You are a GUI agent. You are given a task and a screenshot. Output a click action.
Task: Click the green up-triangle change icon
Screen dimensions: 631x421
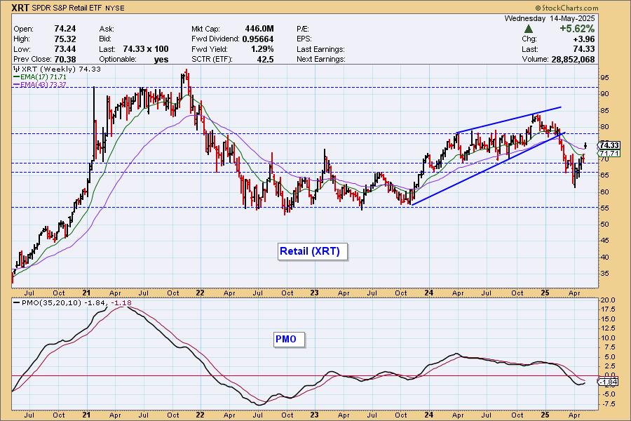point(529,29)
